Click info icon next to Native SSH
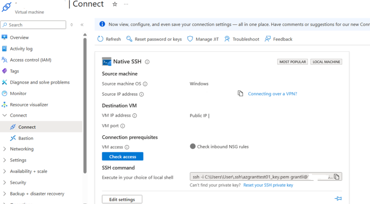Screen dimensions: 370x204 (147, 62)
